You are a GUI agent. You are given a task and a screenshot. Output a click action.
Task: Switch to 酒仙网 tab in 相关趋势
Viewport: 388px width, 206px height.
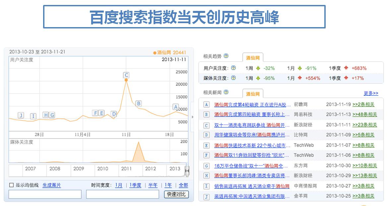(253, 58)
